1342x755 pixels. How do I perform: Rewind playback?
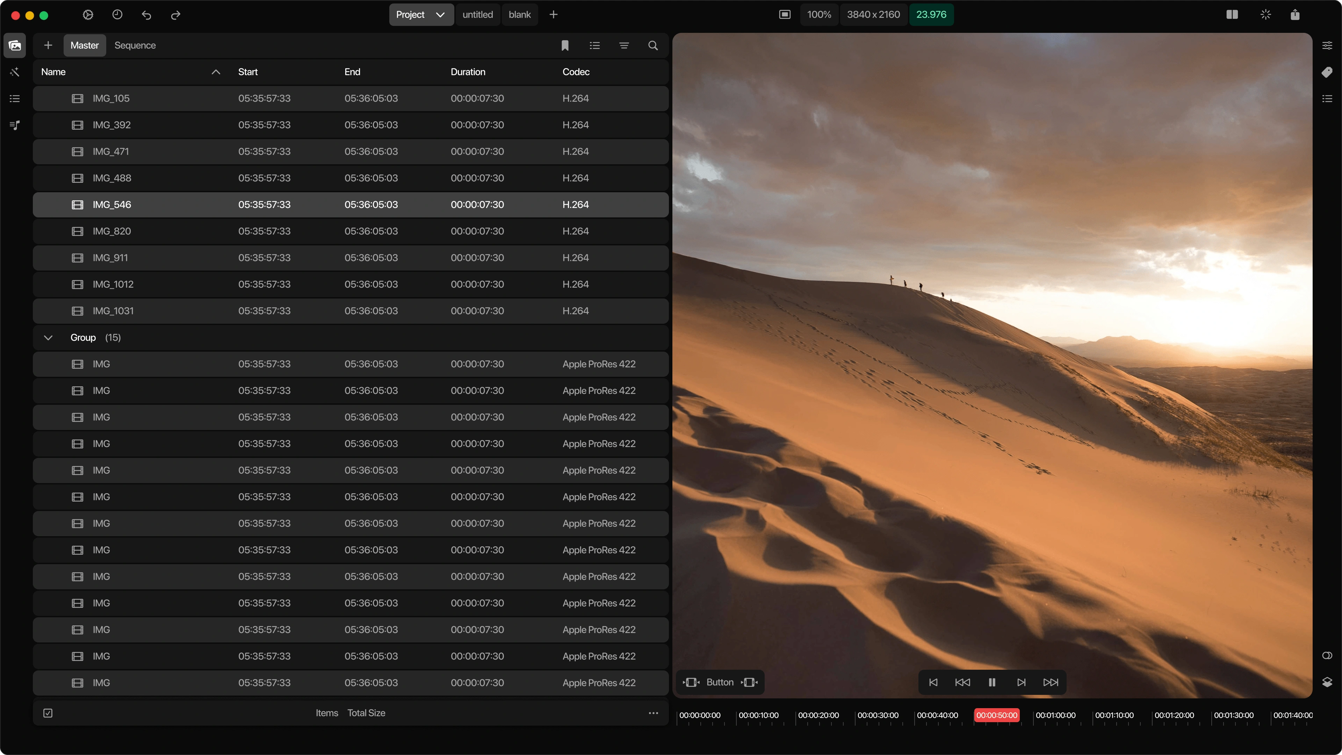(x=962, y=682)
